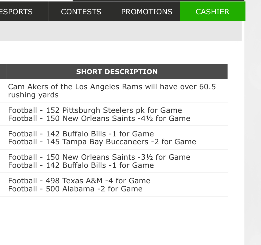
Task: Select the New Orleans Saints -3½ line
Action: click(99, 157)
